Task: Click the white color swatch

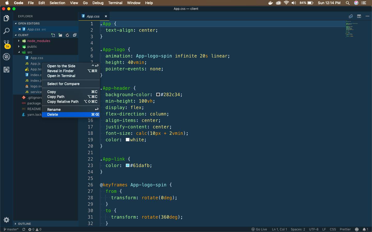Action: tap(128, 140)
